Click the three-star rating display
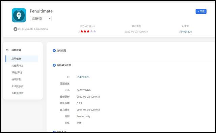This screenshot has height=133, width=216. 88,31
